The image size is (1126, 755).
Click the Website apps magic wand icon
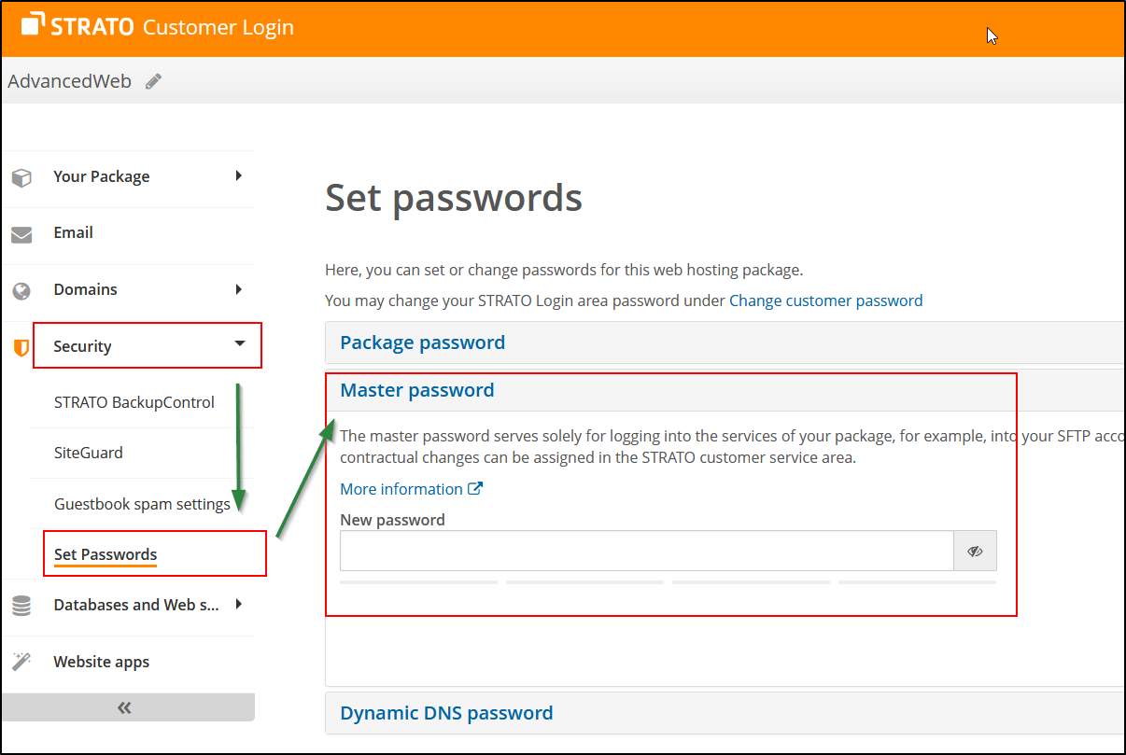pyautogui.click(x=21, y=662)
